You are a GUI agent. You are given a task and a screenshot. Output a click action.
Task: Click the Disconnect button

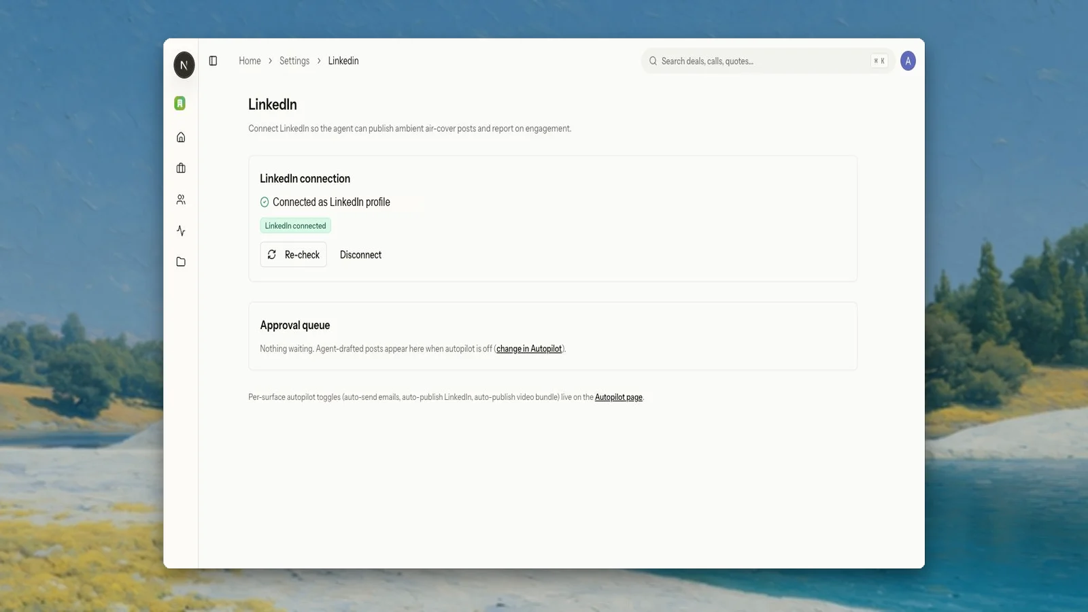click(360, 254)
